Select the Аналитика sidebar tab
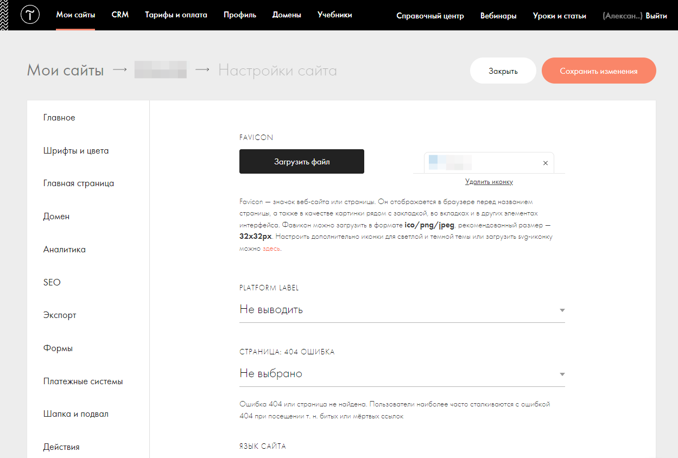The image size is (678, 458). 65,250
